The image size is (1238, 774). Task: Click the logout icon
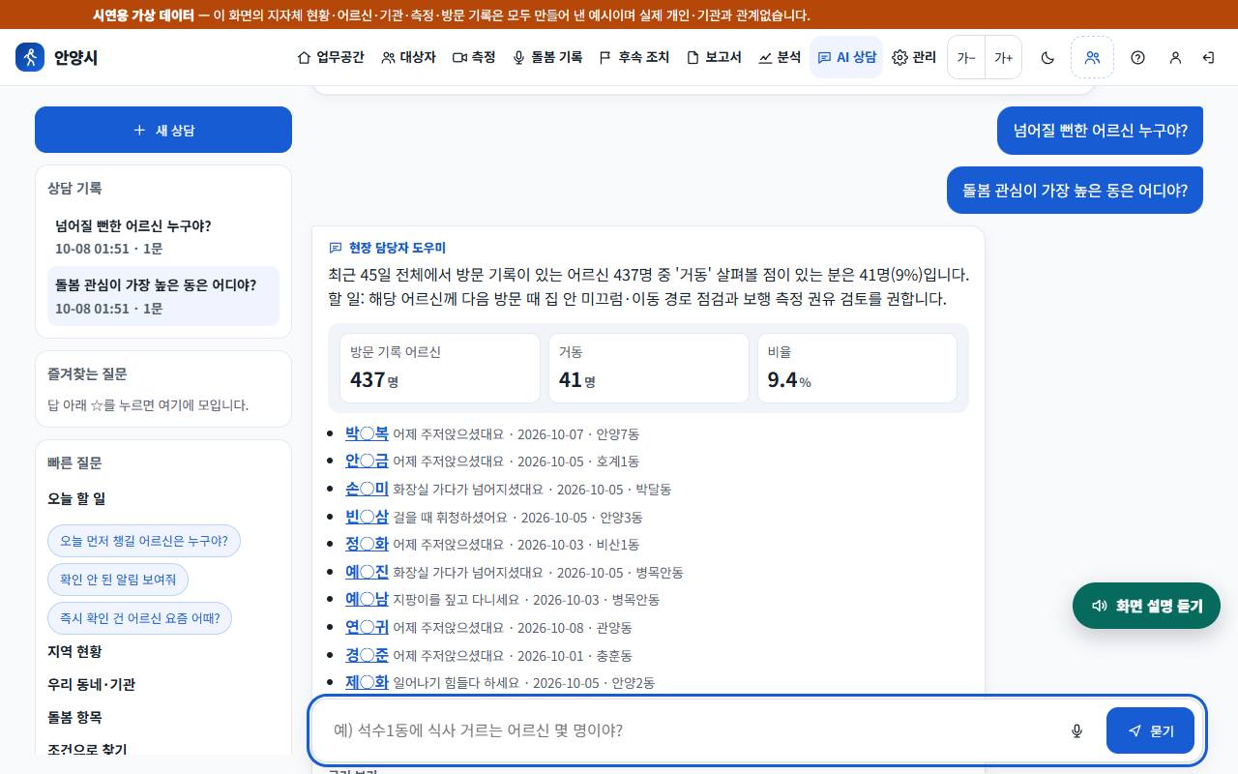[x=1208, y=57]
